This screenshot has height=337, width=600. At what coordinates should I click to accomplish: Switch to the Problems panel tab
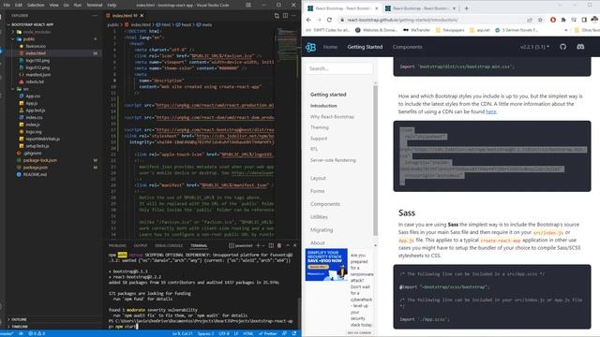(x=117, y=245)
